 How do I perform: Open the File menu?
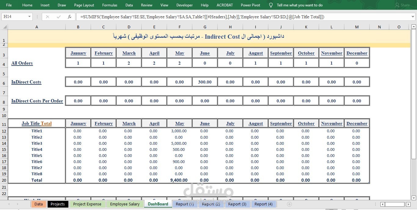coord(9,5)
